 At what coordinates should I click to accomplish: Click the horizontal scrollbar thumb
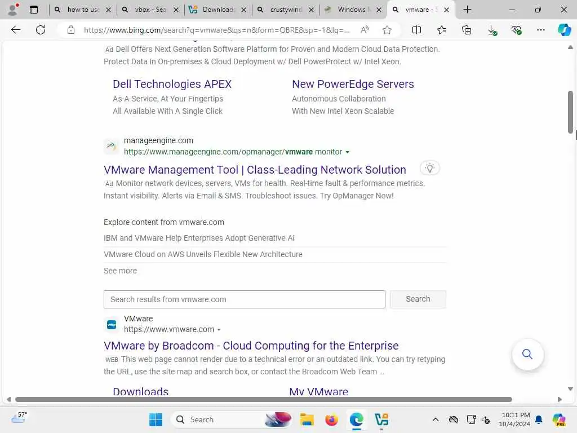(x=264, y=400)
